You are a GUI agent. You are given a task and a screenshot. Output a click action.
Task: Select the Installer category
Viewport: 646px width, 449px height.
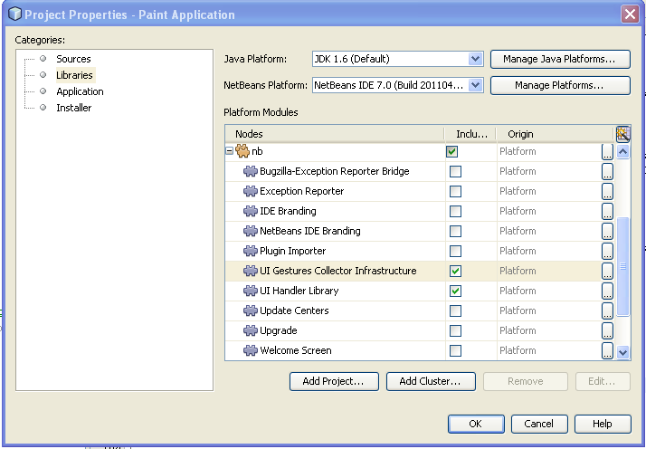pyautogui.click(x=73, y=108)
